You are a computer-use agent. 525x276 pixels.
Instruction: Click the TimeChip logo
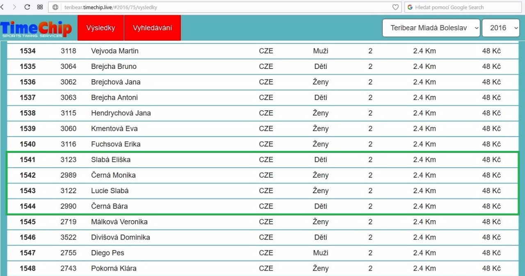click(x=36, y=29)
